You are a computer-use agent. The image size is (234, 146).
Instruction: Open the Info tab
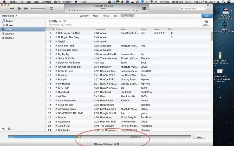[x=115, y=16]
